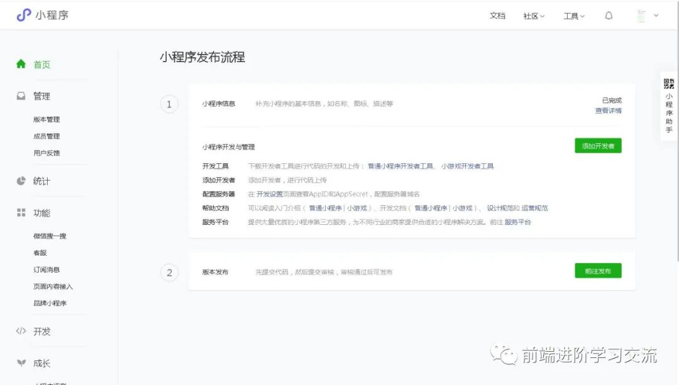Screen dimensions: 679x385
Task: Click the 首页 home icon
Action: coord(21,64)
